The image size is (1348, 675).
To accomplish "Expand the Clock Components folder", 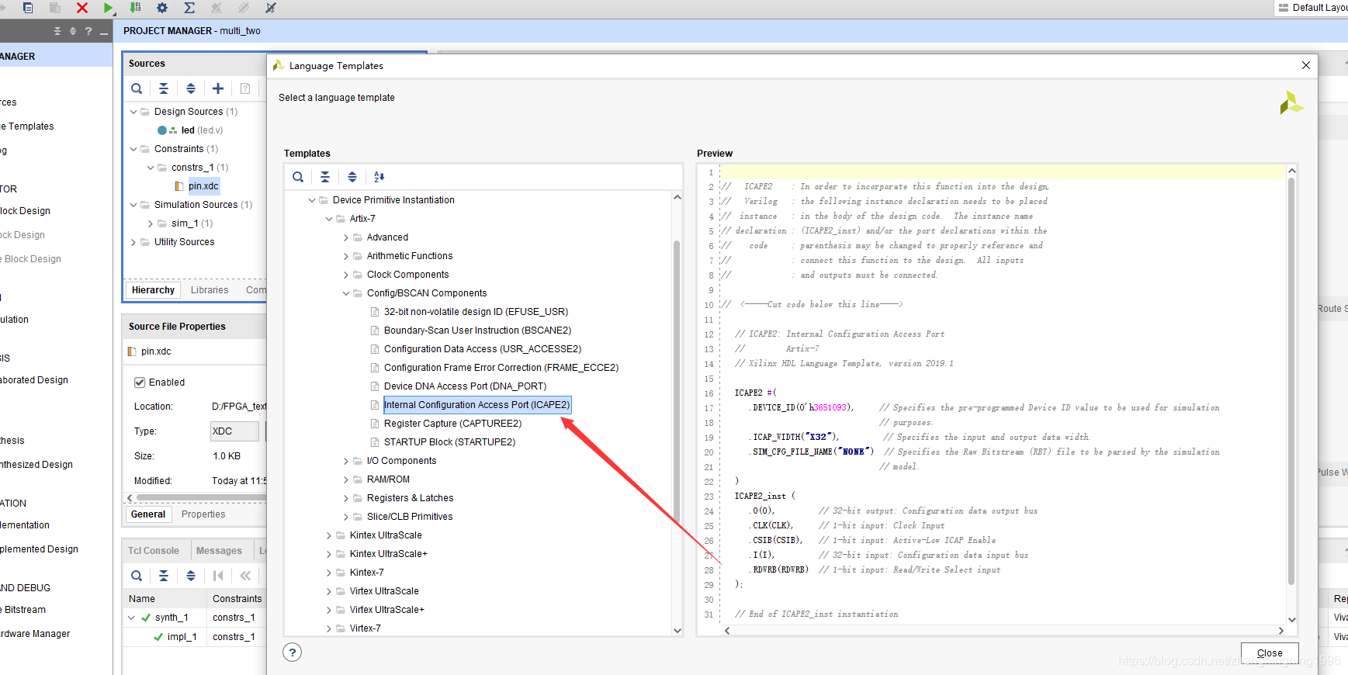I will click(x=346, y=275).
